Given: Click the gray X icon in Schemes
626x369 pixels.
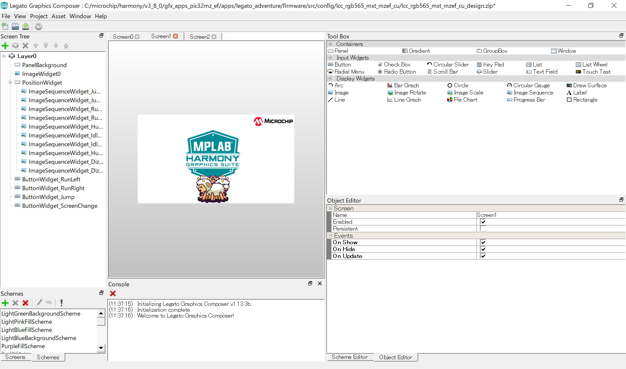Looking at the screenshot, I should (15, 303).
